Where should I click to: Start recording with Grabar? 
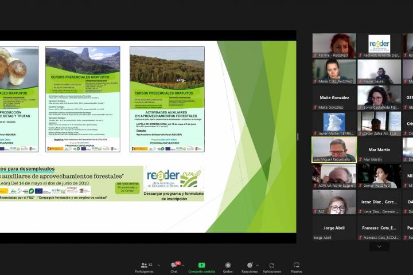pos(228,266)
